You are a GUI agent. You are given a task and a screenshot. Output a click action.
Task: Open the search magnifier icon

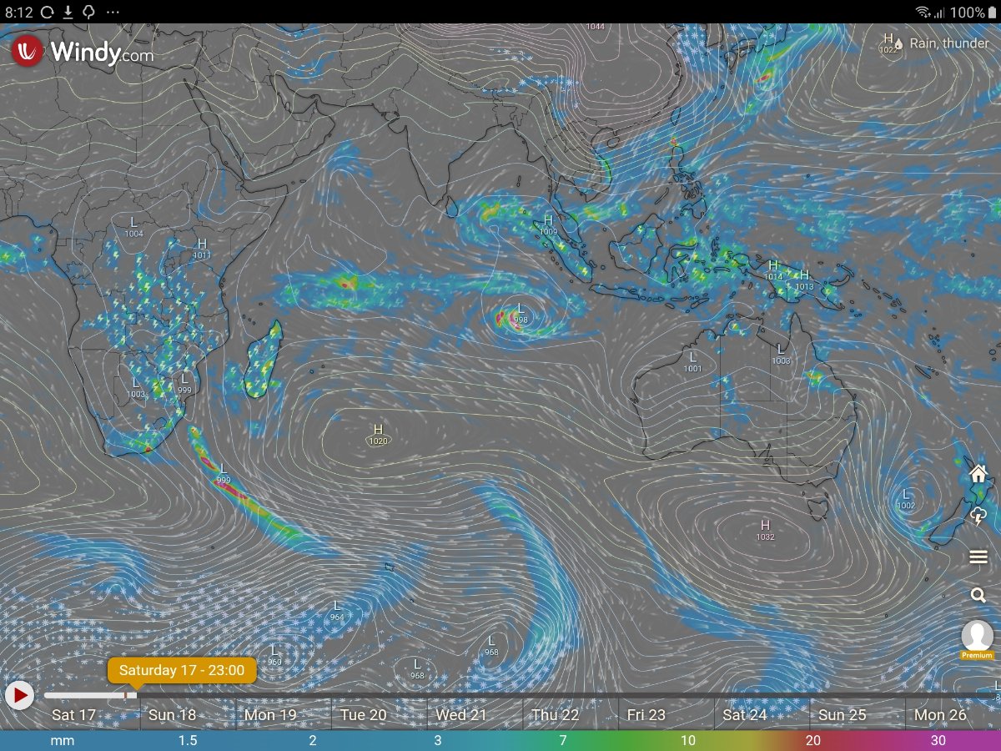coord(978,595)
